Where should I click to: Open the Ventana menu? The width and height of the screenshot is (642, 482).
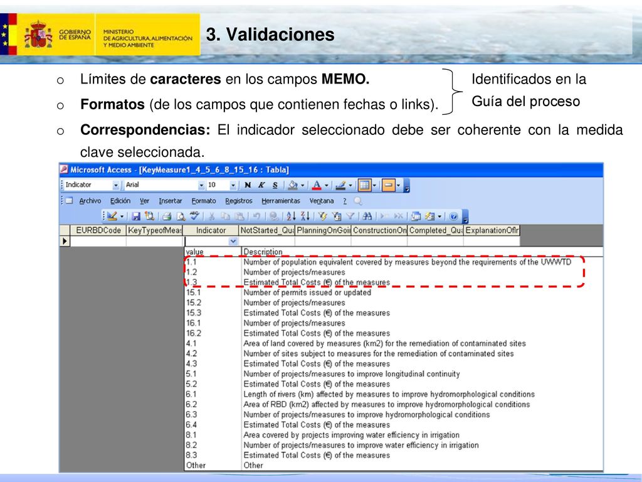[322, 201]
